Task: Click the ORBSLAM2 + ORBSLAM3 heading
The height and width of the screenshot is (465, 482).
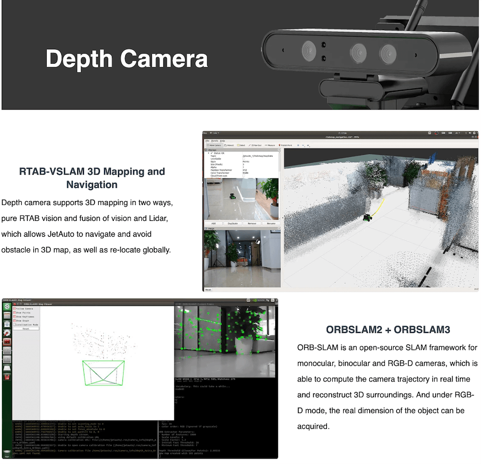Action: click(388, 329)
